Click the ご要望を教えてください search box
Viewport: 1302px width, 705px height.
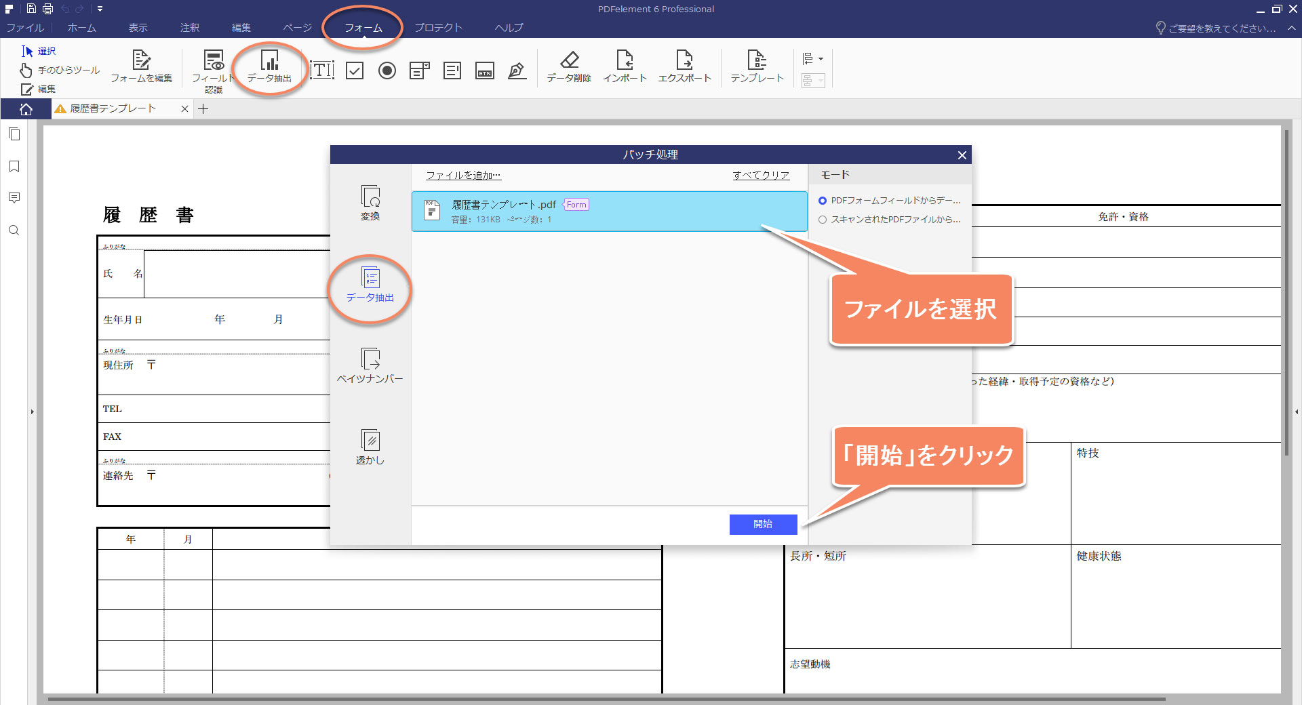tap(1217, 28)
